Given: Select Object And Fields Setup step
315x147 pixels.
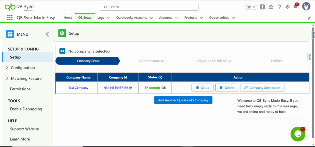Looking at the screenshot, I should 214,61.
